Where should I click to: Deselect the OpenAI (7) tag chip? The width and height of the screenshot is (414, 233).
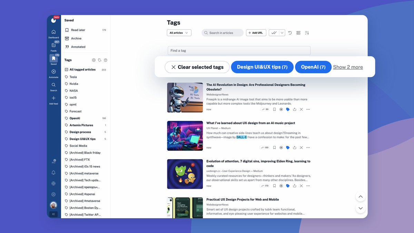click(x=313, y=67)
